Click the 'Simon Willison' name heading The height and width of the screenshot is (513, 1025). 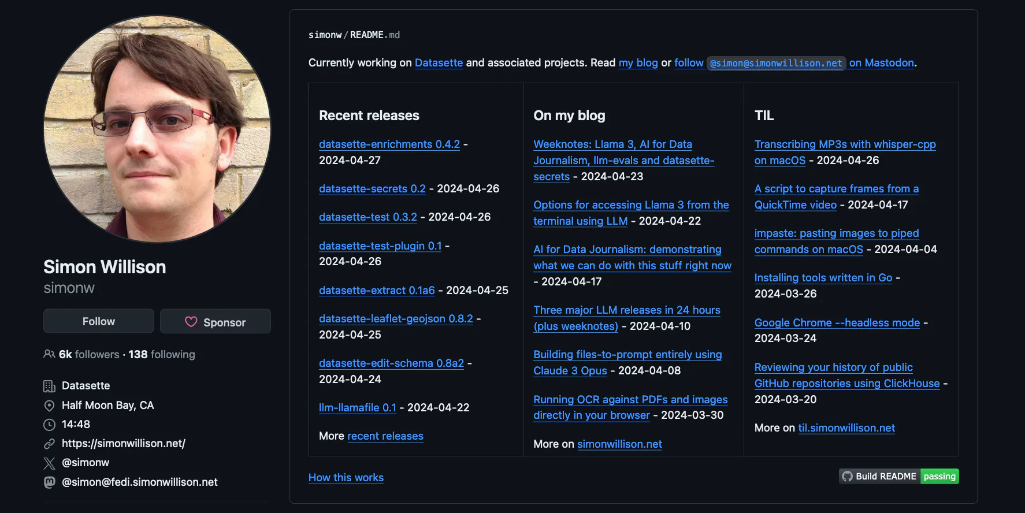point(105,267)
